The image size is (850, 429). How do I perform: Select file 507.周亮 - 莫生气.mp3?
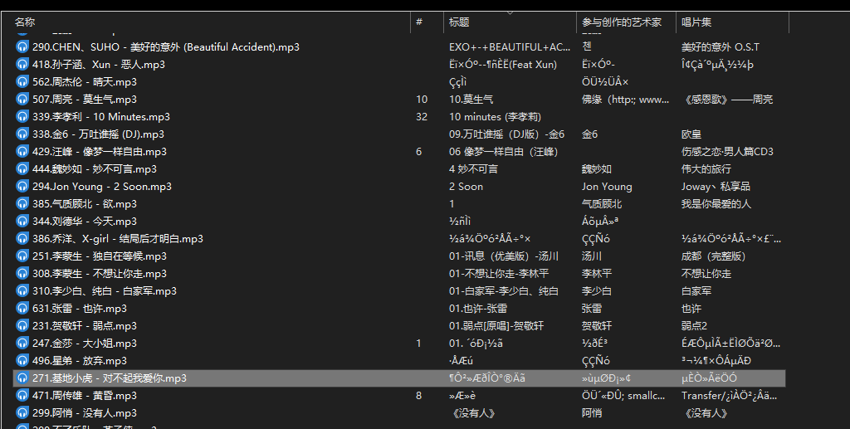85,99
